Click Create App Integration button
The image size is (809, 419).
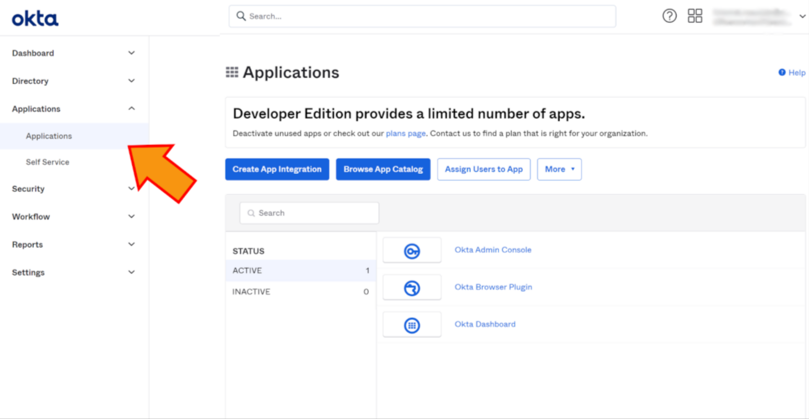pos(277,169)
